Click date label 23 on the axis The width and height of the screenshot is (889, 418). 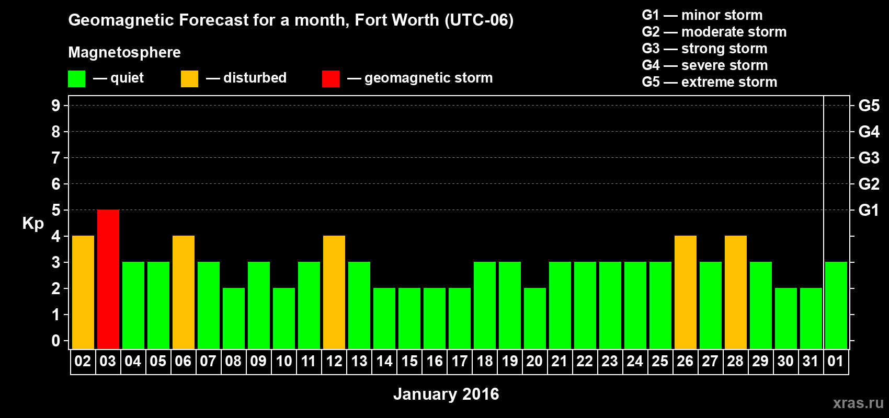click(x=610, y=361)
